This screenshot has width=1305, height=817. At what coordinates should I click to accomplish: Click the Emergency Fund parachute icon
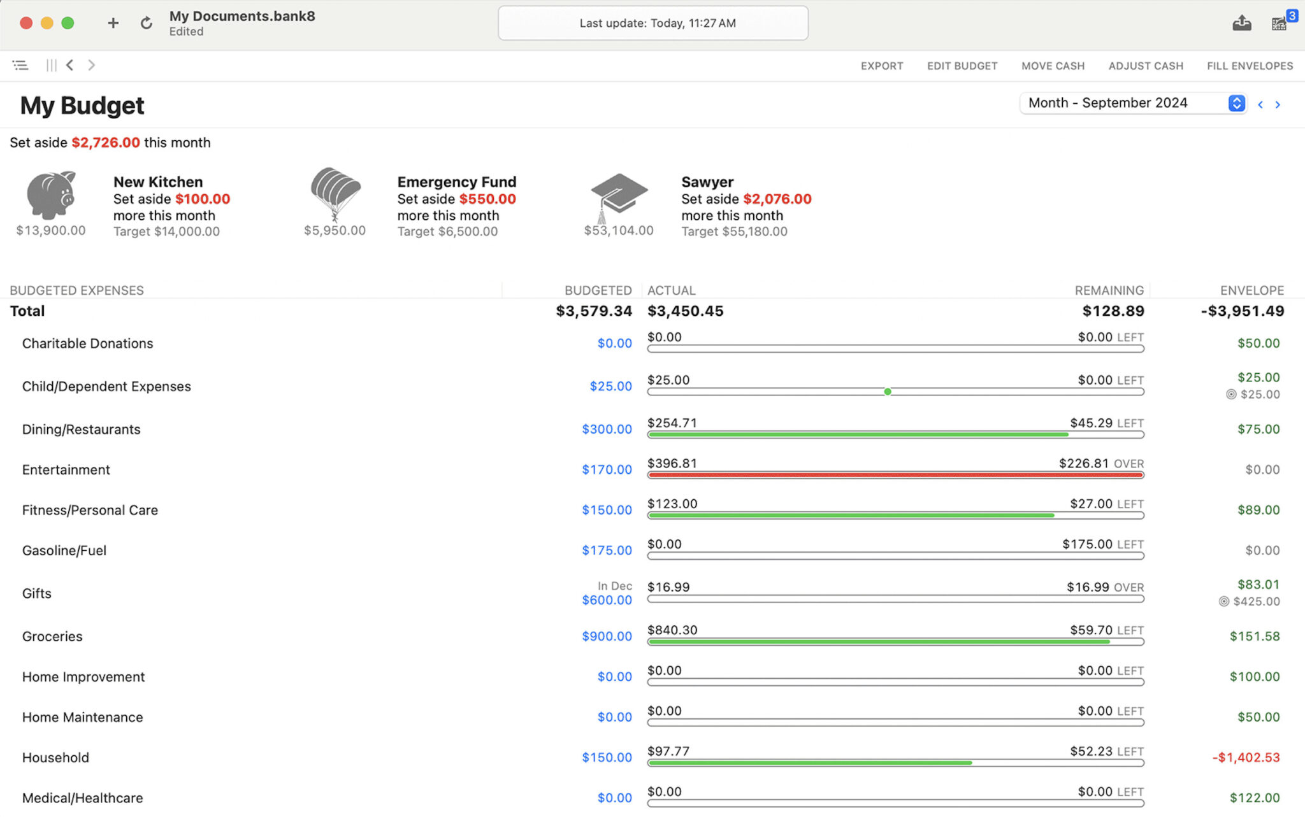(x=334, y=197)
